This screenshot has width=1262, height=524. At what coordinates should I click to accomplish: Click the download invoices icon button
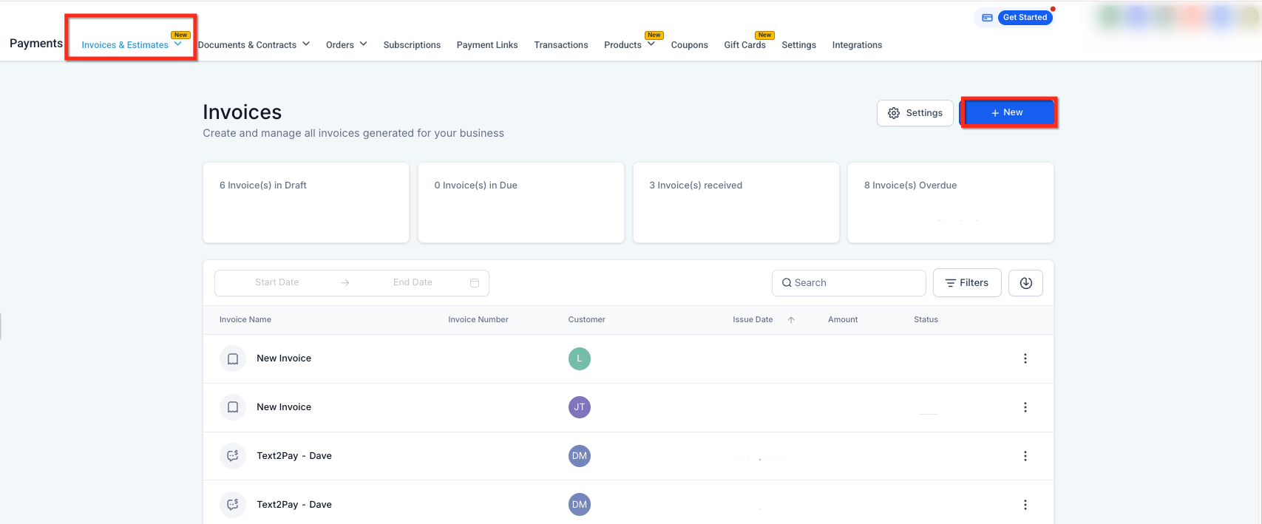coord(1025,283)
